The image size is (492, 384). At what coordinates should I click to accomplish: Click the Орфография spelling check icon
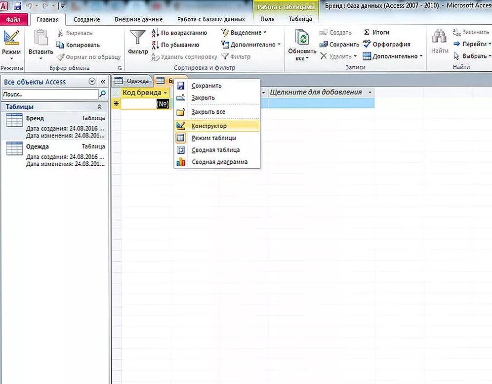[x=367, y=44]
